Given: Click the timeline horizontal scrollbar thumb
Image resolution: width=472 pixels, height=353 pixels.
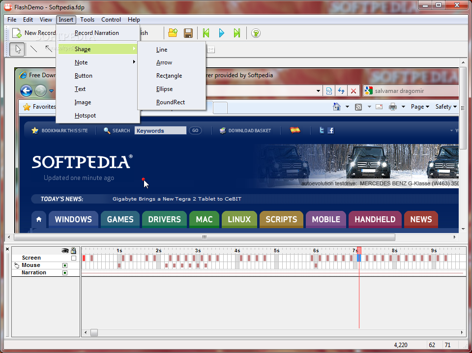Looking at the screenshot, I should [x=94, y=332].
